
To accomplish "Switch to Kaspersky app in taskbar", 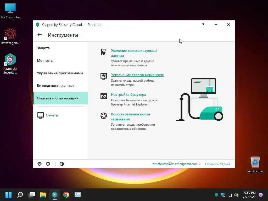I will pyautogui.click(x=55, y=195).
